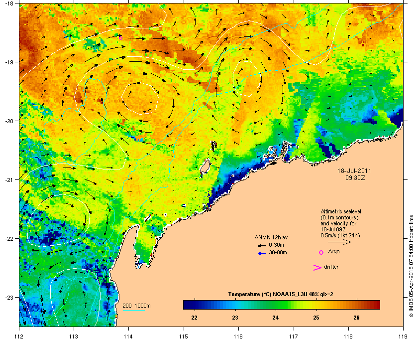Click the longitude axis label 119
The image size is (418, 339).
[403, 336]
